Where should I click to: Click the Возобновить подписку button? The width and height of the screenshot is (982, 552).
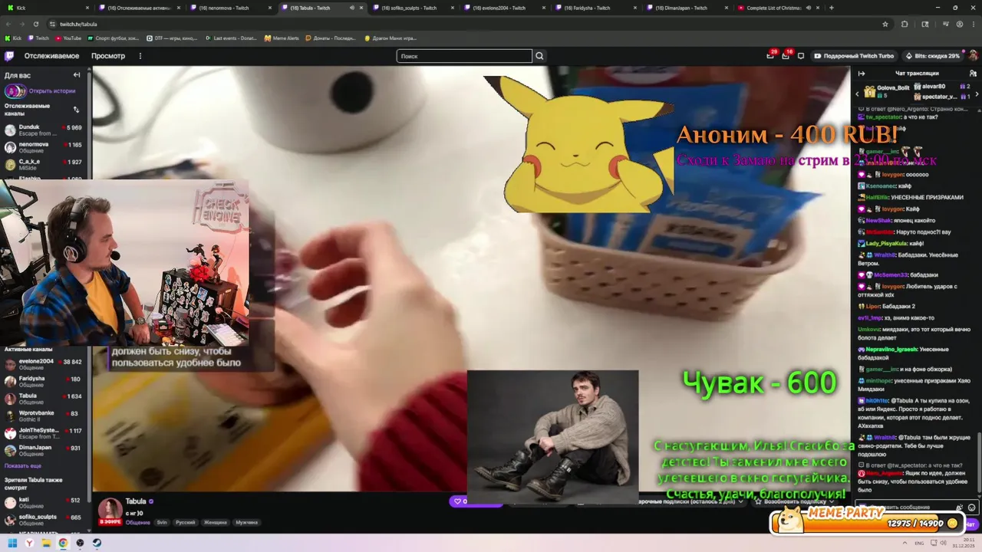796,501
